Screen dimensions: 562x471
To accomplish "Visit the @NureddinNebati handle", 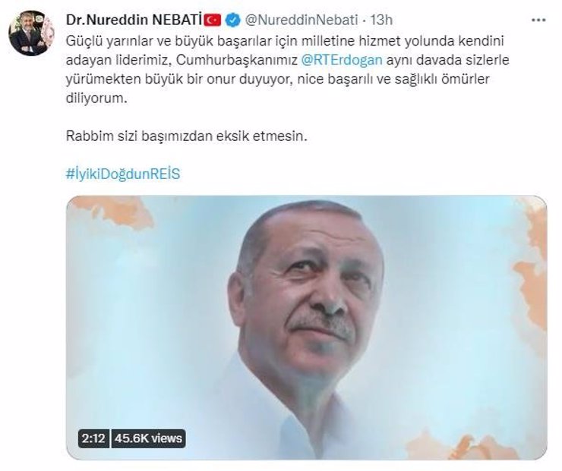I will (301, 20).
